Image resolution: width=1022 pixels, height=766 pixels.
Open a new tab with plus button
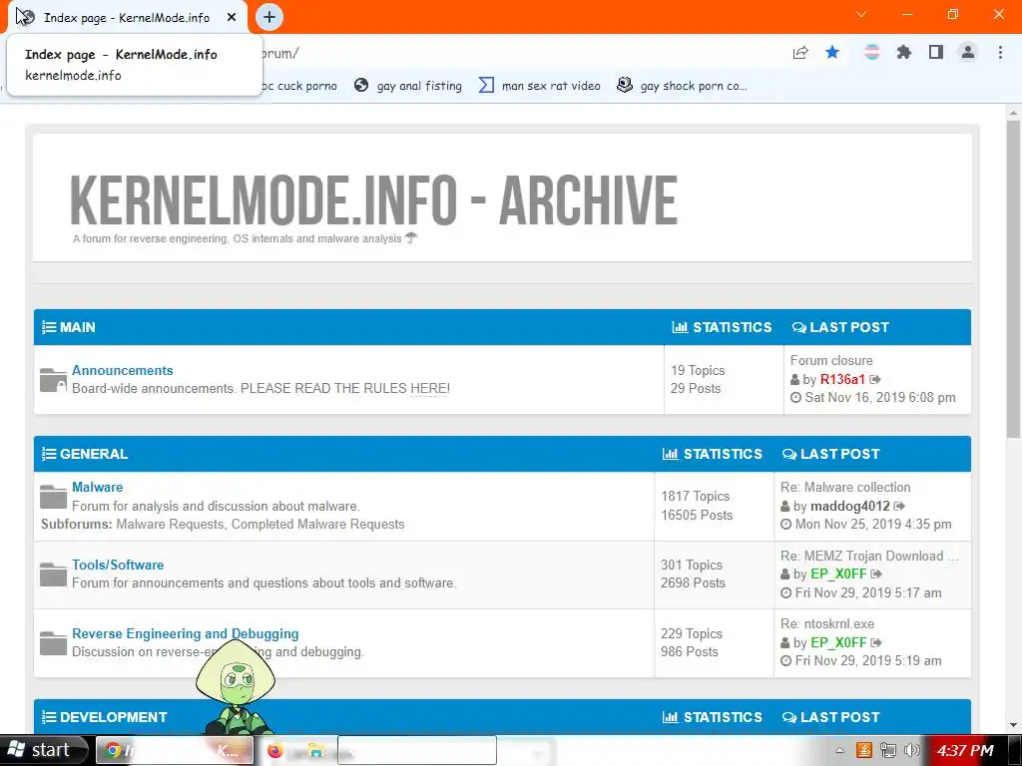tap(269, 17)
